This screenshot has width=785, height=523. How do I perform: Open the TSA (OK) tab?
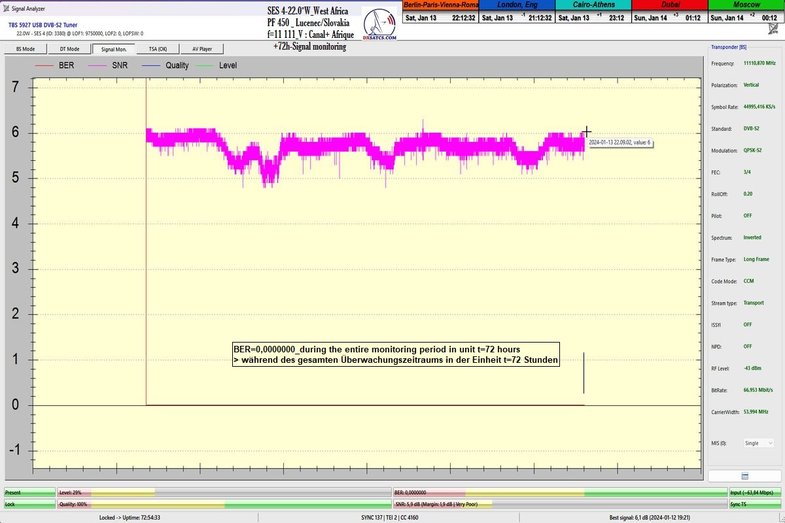[x=158, y=49]
